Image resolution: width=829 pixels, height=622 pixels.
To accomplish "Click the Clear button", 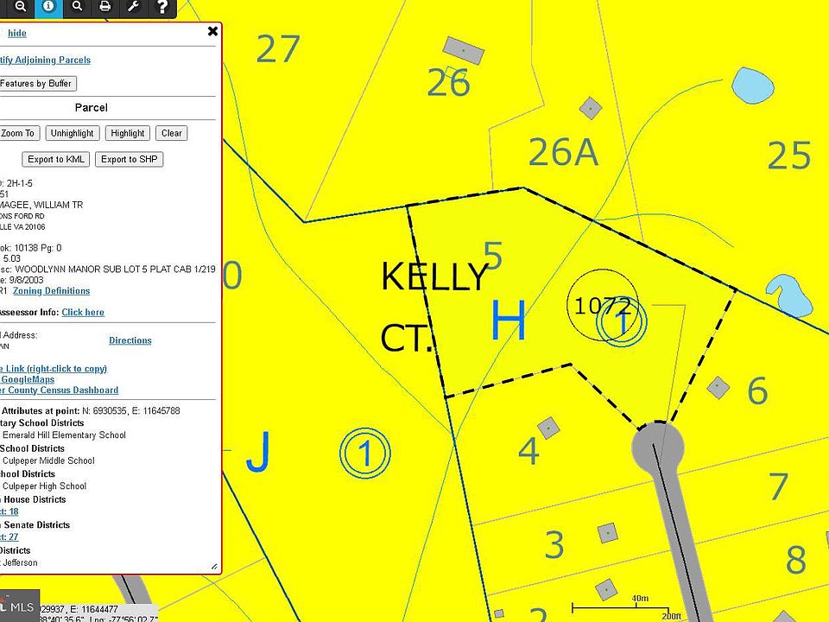I will tap(171, 133).
